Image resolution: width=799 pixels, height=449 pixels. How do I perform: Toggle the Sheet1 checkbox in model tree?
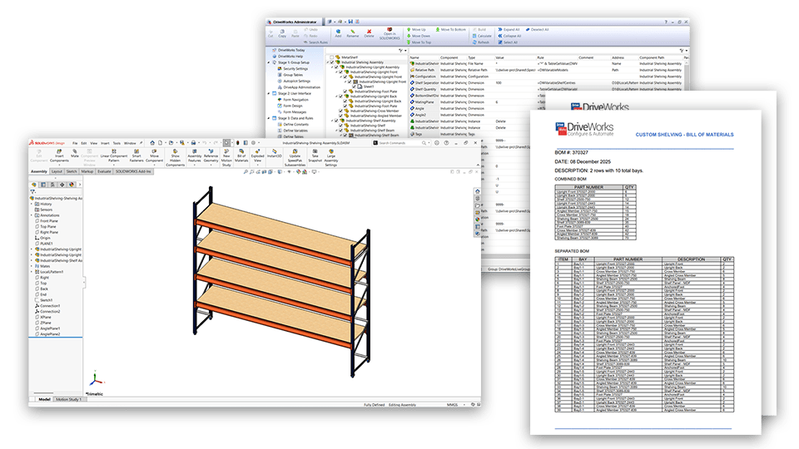click(355, 86)
